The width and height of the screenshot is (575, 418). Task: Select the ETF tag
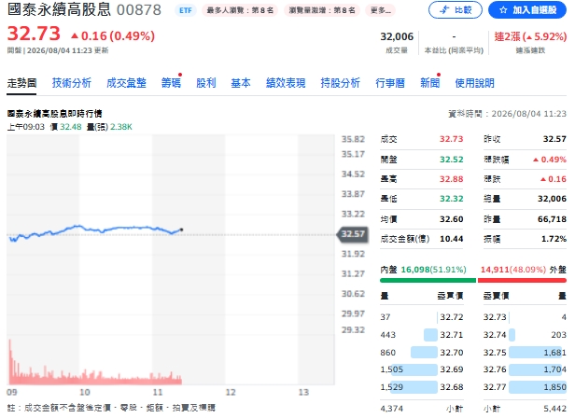coord(185,10)
